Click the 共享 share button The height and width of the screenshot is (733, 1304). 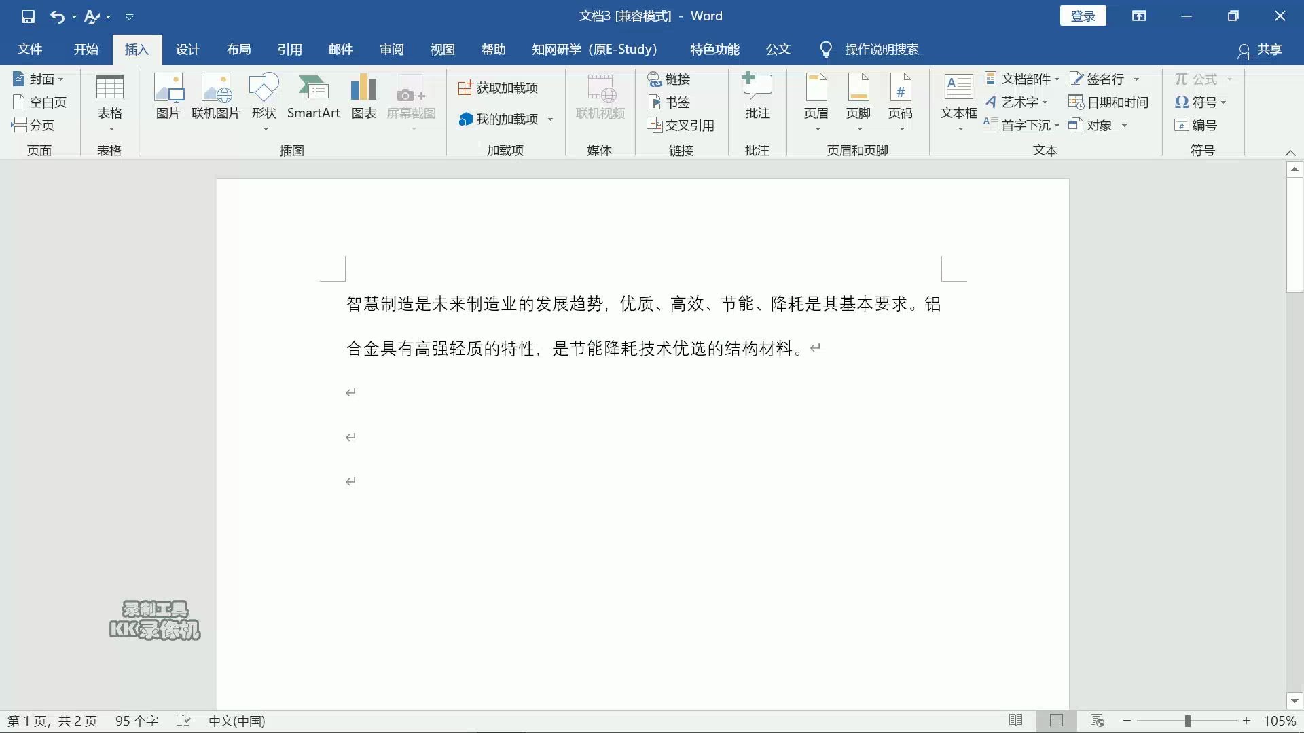coord(1261,50)
